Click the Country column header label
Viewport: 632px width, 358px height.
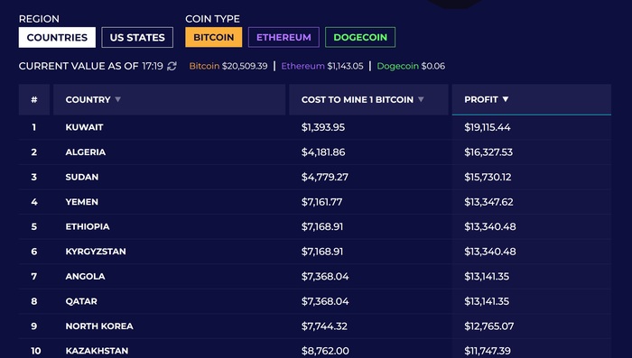[88, 99]
